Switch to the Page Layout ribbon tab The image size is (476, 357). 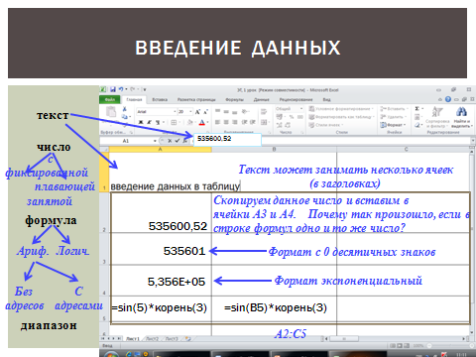coord(196,99)
